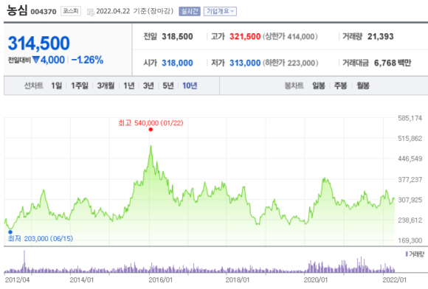
Task: Switch to the 일봉 candle chart
Action: (319, 86)
